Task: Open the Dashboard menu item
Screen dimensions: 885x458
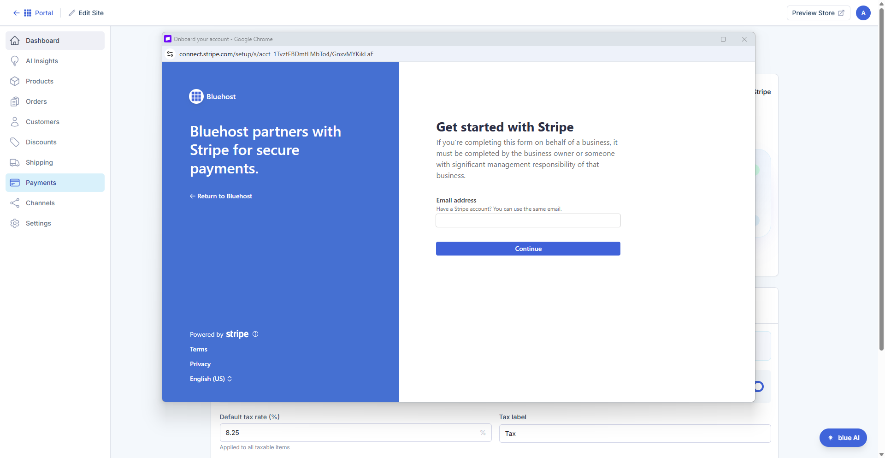Action: (55, 41)
